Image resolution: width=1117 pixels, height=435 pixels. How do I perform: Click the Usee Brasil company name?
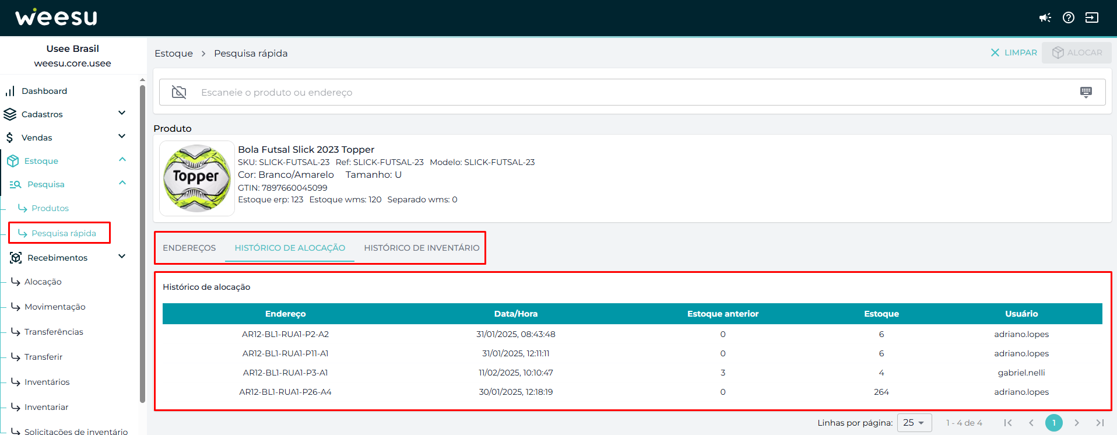pos(73,48)
